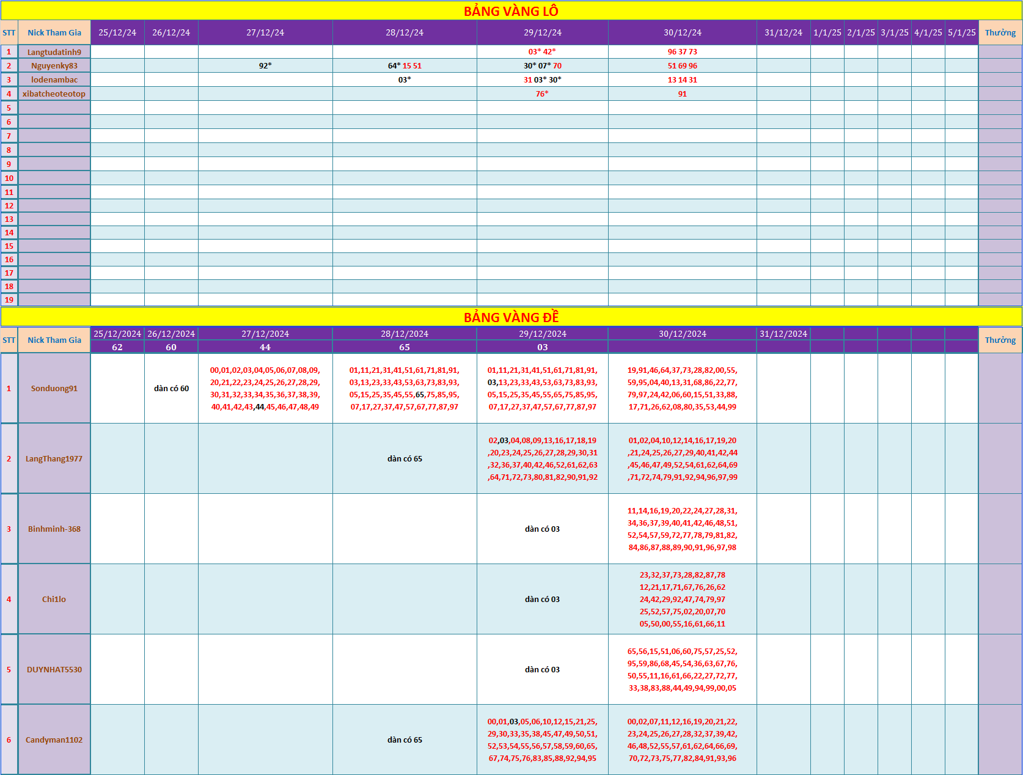
Task: Select the xibatcheoteotop cell containing 91
Action: [x=683, y=94]
